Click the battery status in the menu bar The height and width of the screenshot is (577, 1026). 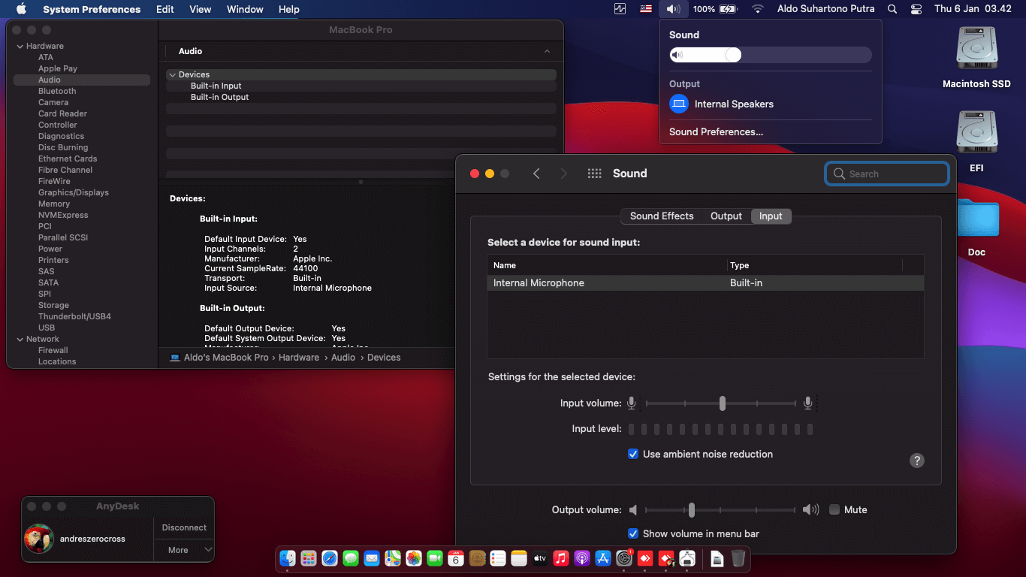(715, 9)
